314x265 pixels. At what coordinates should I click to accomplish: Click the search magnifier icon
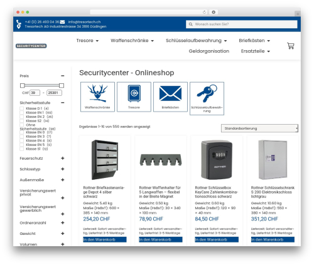191,24
